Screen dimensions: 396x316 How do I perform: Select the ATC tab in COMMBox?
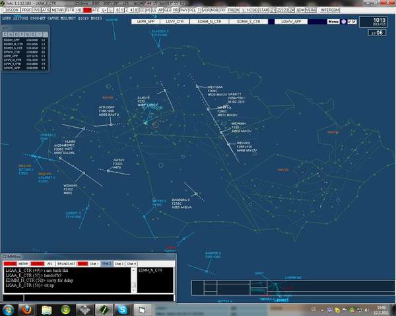click(x=50, y=263)
